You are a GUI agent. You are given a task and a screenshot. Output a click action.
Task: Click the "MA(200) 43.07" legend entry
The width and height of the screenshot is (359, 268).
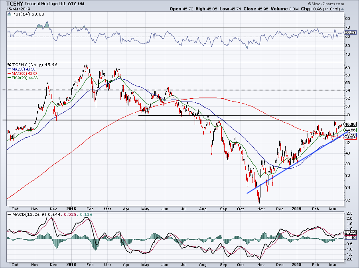[x=24, y=74]
